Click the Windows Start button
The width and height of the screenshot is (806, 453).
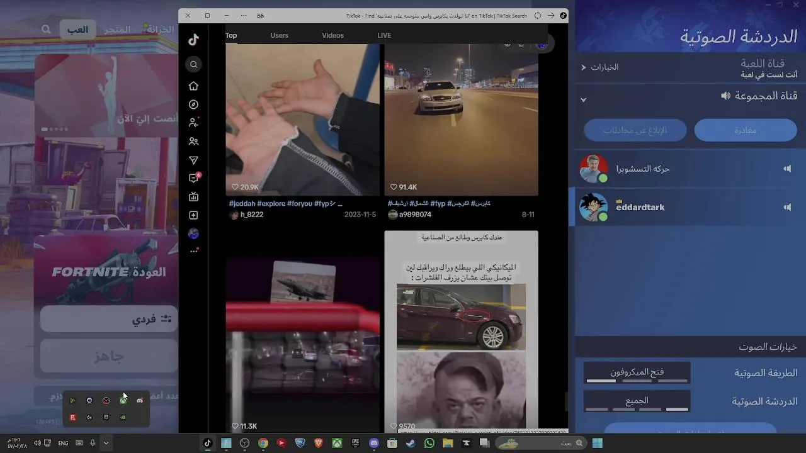coord(597,443)
